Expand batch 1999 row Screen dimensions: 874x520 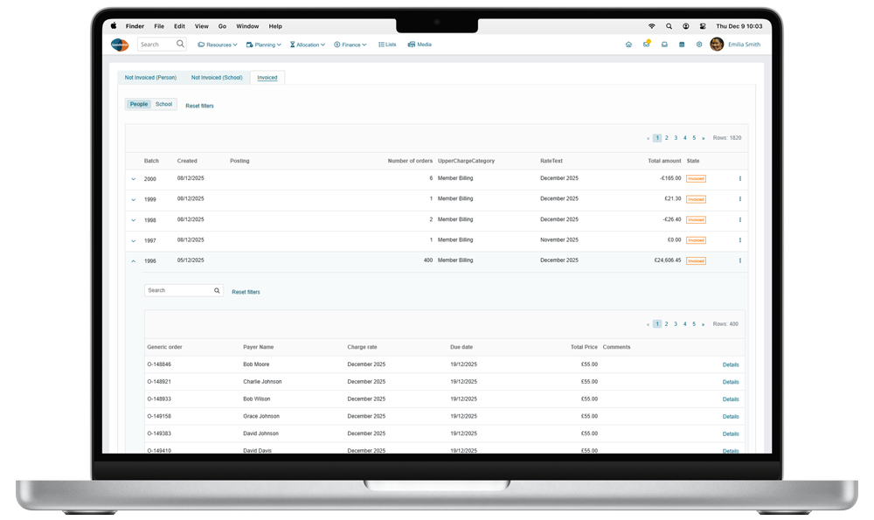[133, 199]
